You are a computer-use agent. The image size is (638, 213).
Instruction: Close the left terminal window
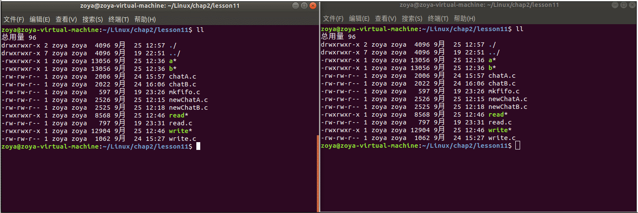click(312, 6)
